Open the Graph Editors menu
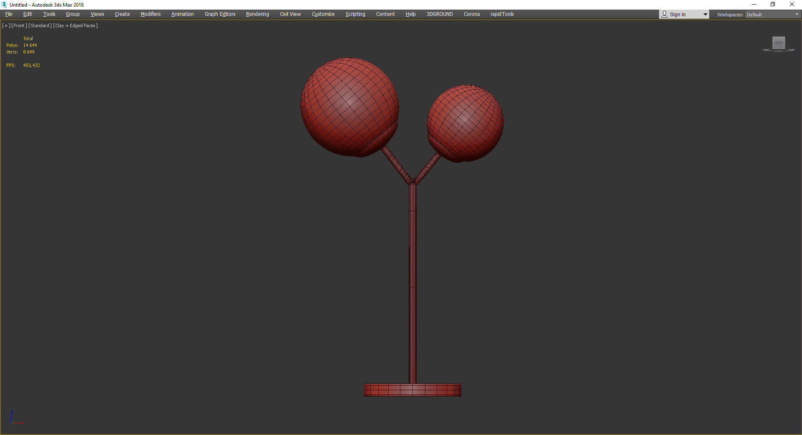Screen dimensions: 802x435 [220, 14]
